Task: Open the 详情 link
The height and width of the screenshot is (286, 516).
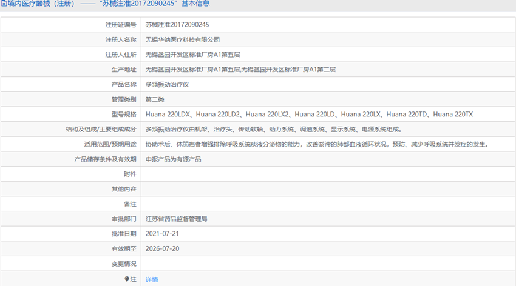Action: click(x=152, y=279)
